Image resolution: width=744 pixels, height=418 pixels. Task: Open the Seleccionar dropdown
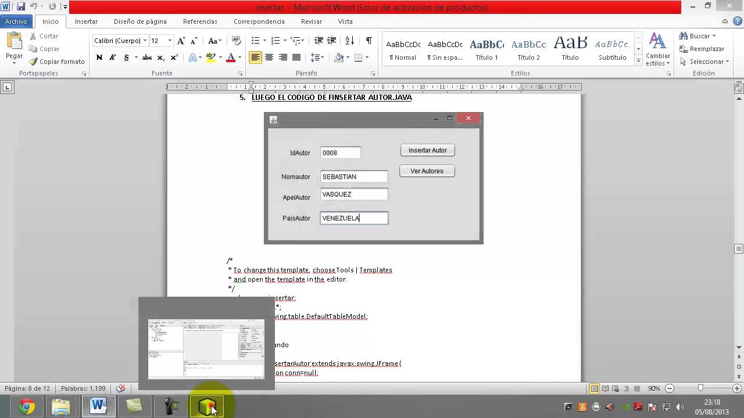coord(704,62)
